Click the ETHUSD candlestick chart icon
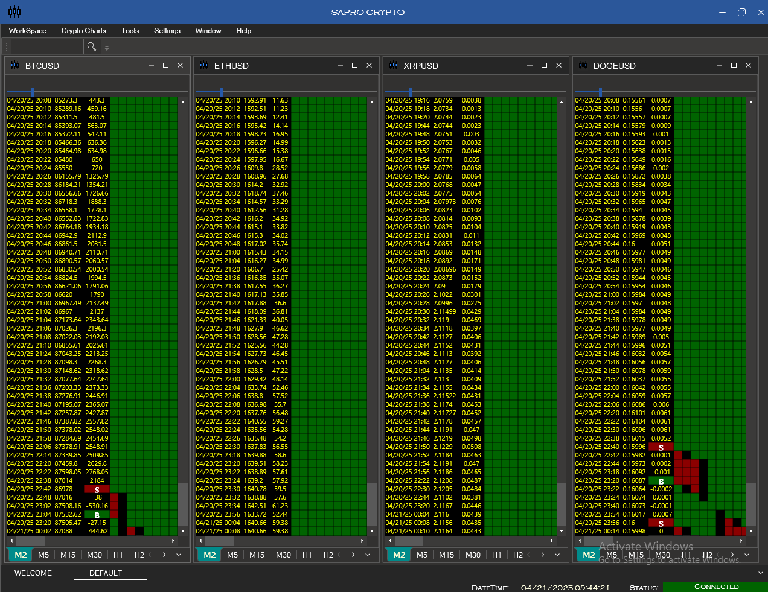This screenshot has width=768, height=592. coord(204,65)
